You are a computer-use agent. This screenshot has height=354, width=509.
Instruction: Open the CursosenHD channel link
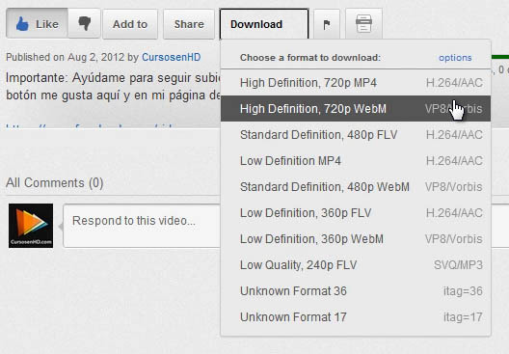coord(171,57)
